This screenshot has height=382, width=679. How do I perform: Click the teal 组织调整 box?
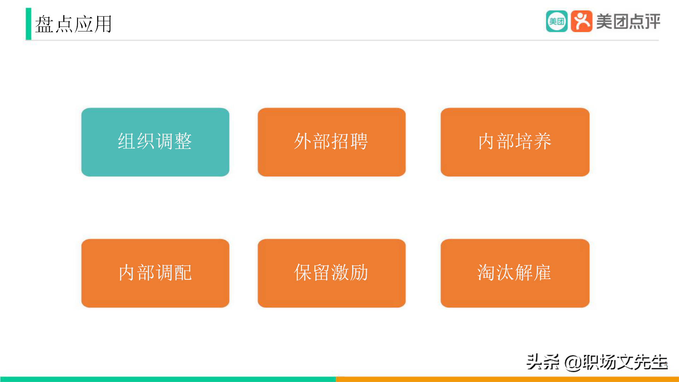point(155,142)
